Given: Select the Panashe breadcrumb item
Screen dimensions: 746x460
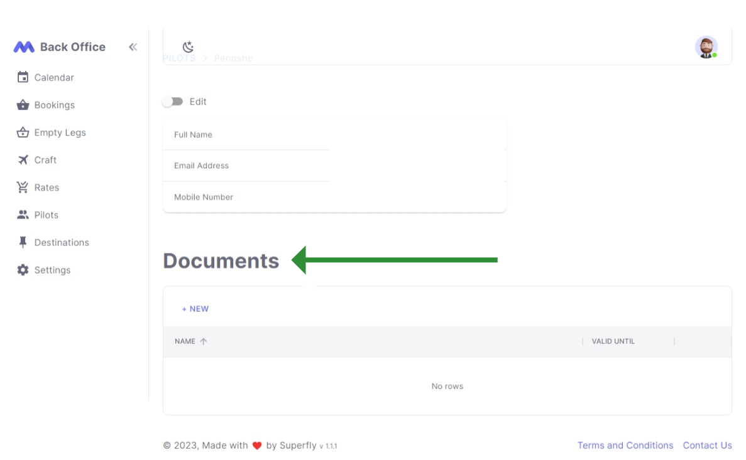Looking at the screenshot, I should tap(233, 58).
